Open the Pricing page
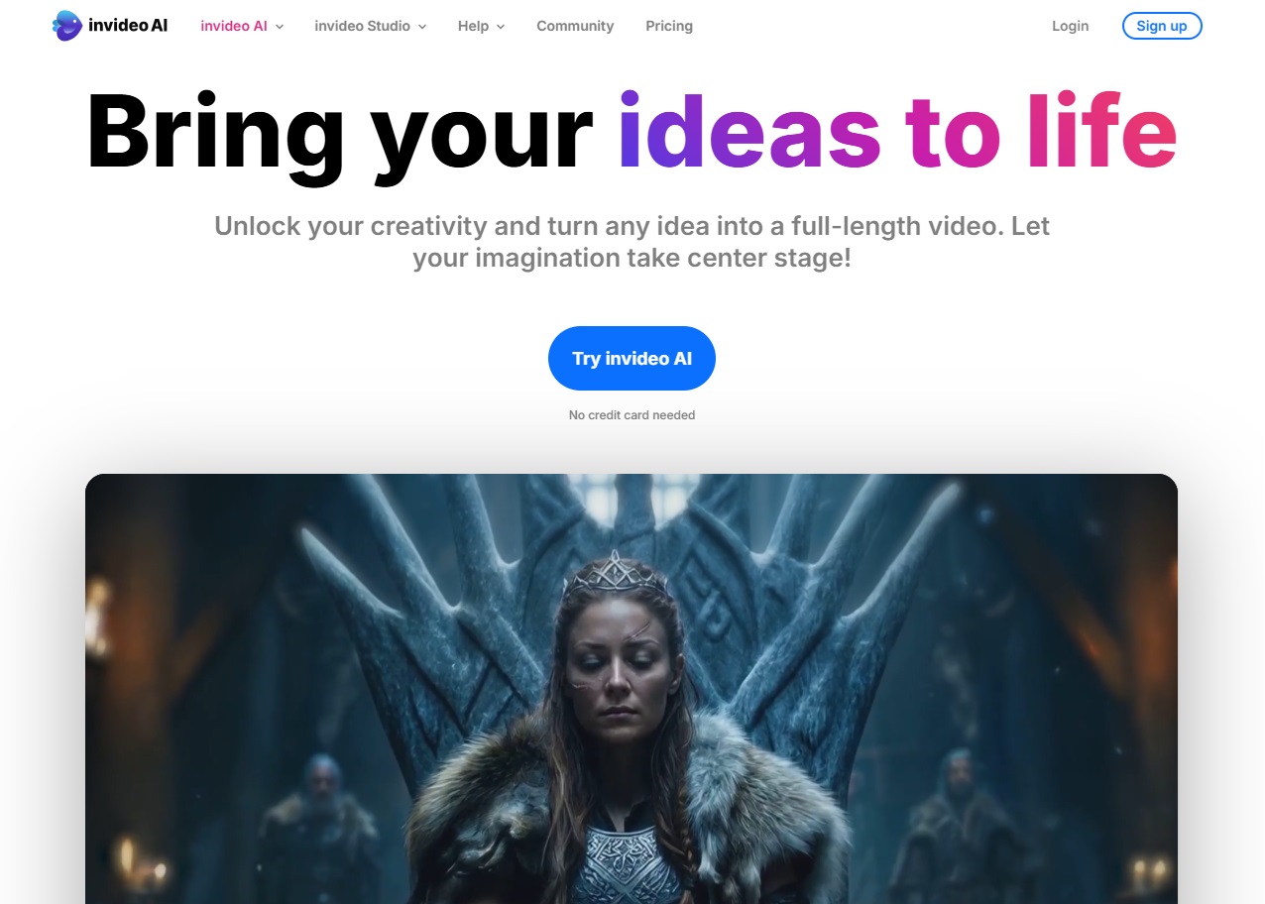The image size is (1265, 904). click(669, 26)
